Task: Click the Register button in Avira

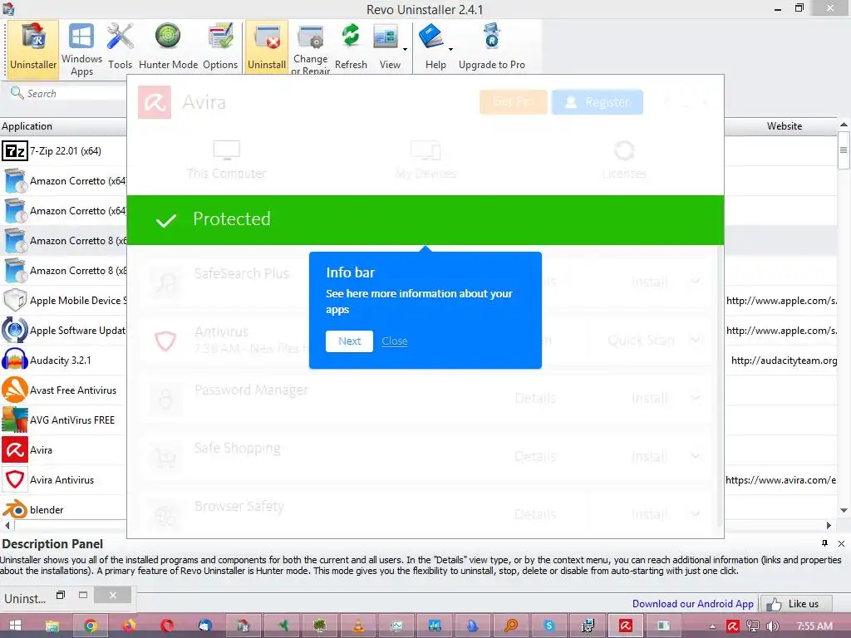Action: (x=597, y=102)
